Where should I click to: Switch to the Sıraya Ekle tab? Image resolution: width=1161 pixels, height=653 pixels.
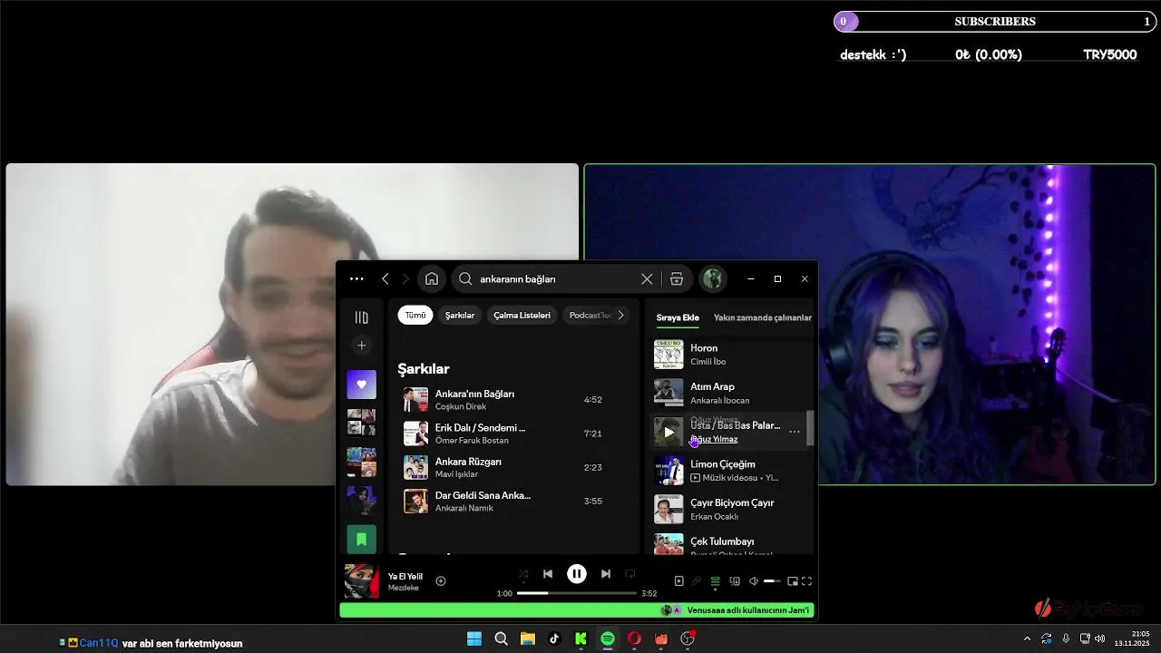click(678, 318)
